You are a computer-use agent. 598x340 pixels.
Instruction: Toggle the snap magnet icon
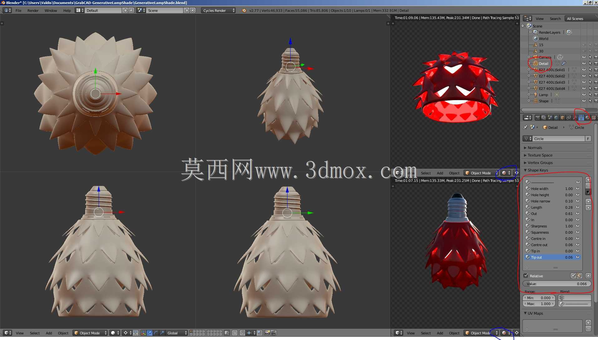pyautogui.click(x=243, y=333)
